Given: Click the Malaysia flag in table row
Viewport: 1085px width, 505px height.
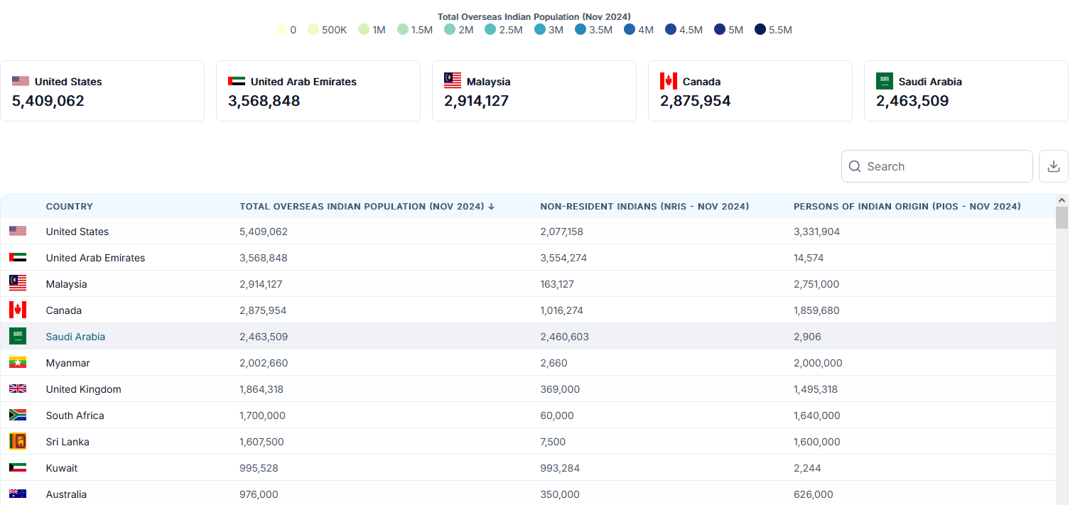Looking at the screenshot, I should [x=18, y=283].
